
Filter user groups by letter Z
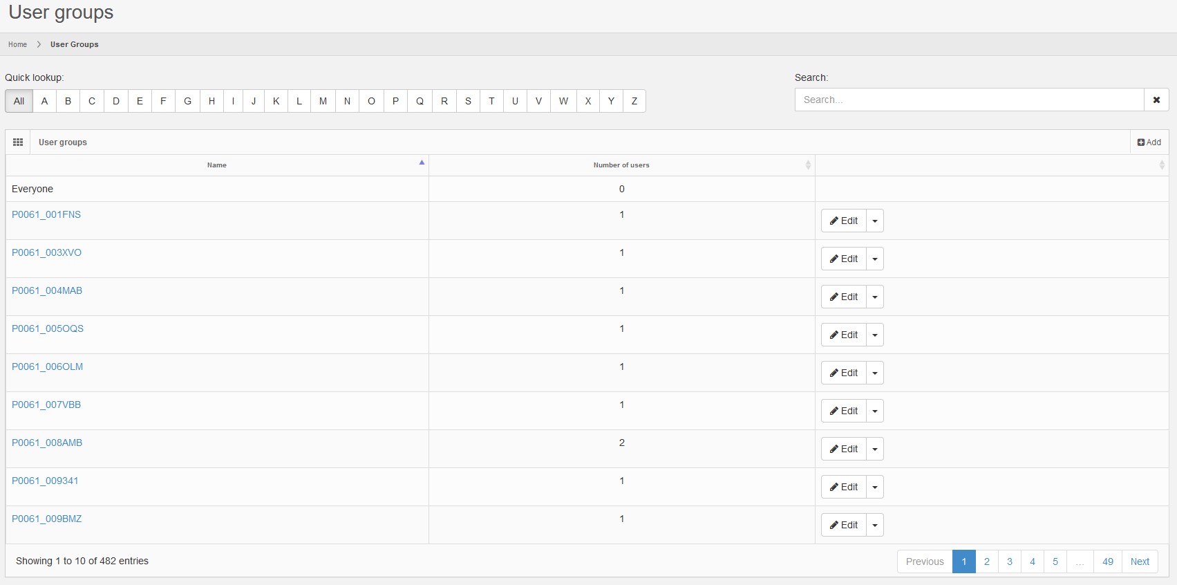[634, 101]
